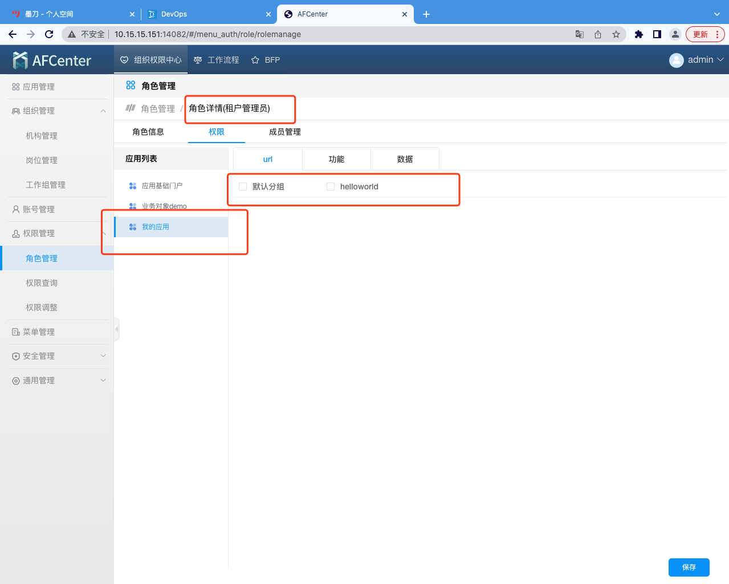This screenshot has height=584, width=729.
Task: Switch to the 功能 permission tab
Action: pos(336,159)
